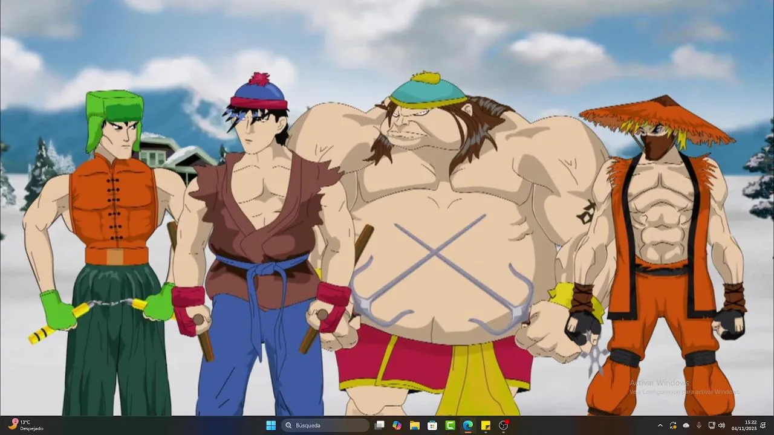This screenshot has height=435, width=774.
Task: Open OBS Studio from the taskbar
Action: click(503, 425)
